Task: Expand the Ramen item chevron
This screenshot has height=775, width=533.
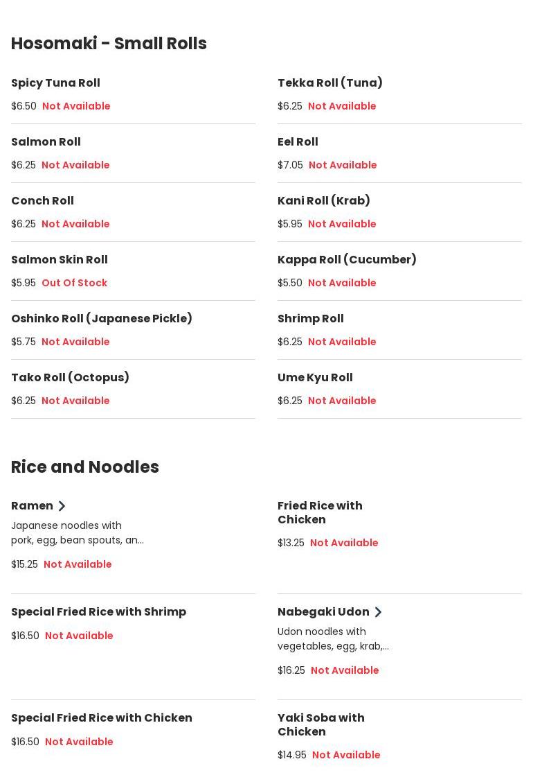Action: (x=62, y=506)
